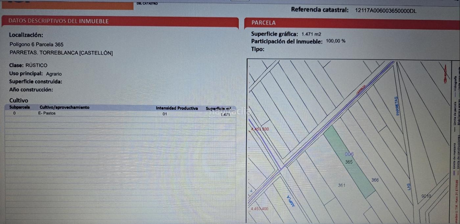460x224 pixels.
Task: Click the blue PARRETAS map label
Action: click(x=397, y=106)
